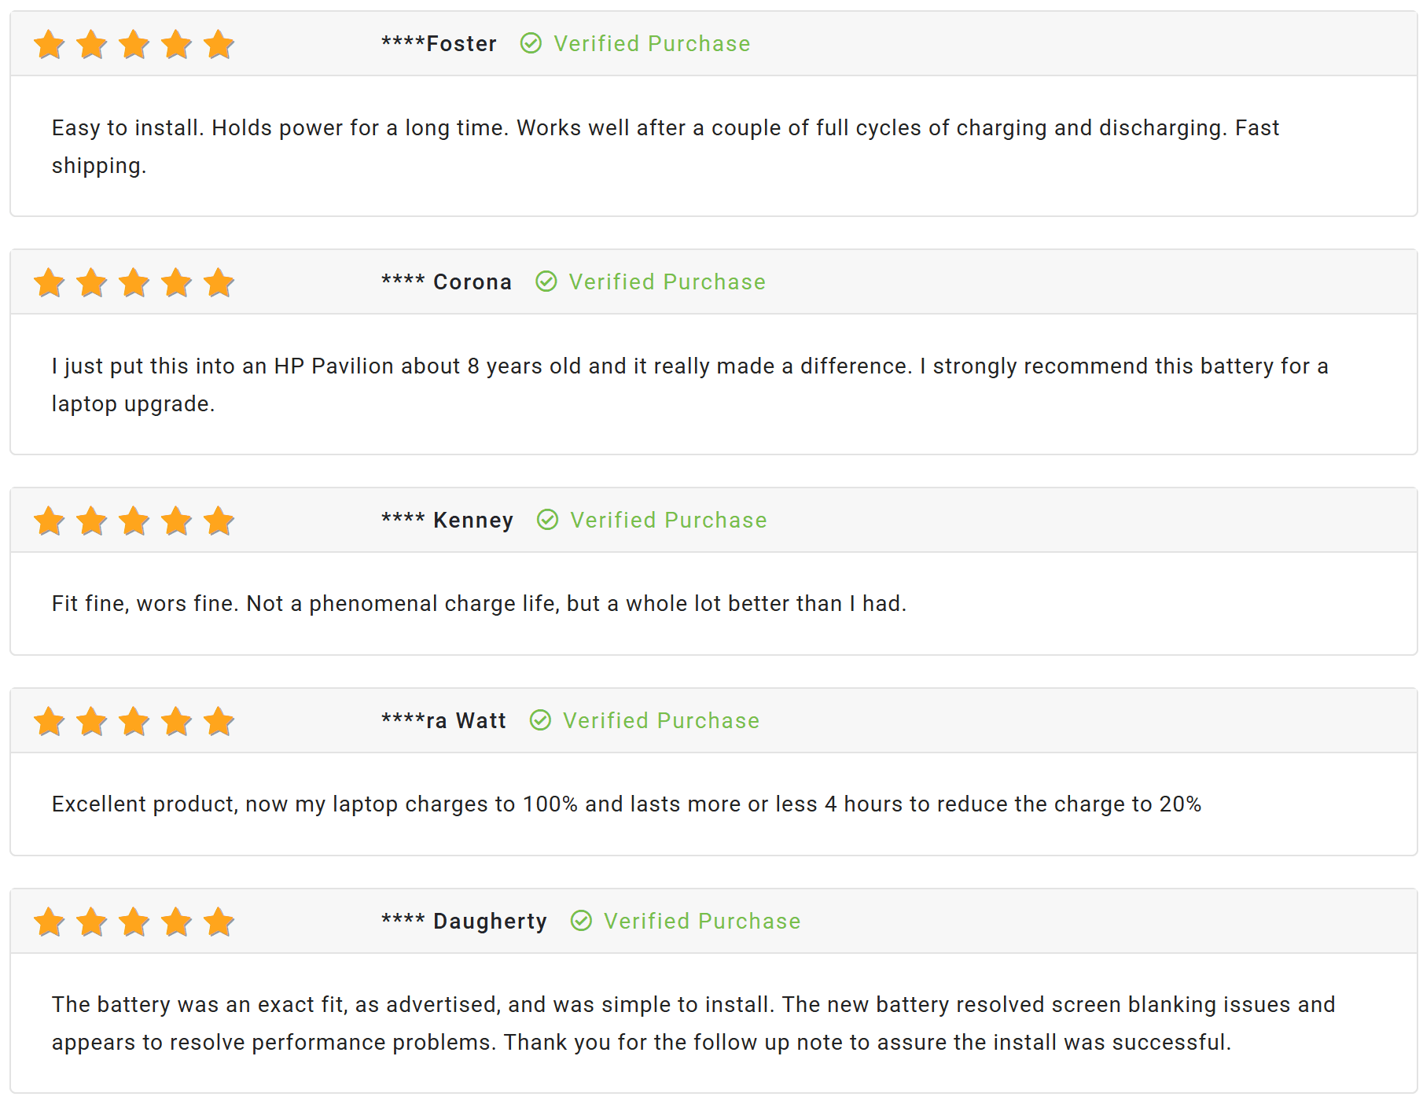Click the verified checkmark icon beside Corona
Screen dimensions: 1423x1104
click(x=546, y=282)
